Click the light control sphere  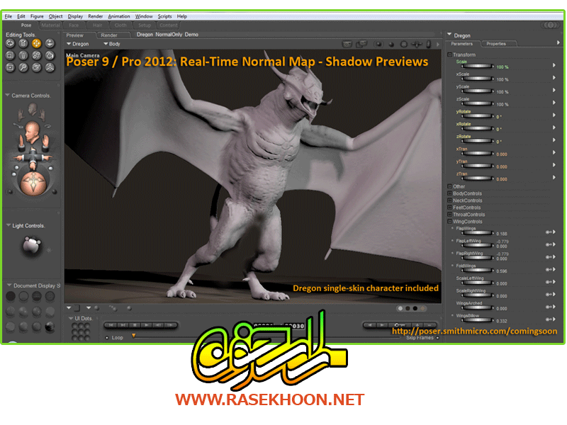[31, 246]
